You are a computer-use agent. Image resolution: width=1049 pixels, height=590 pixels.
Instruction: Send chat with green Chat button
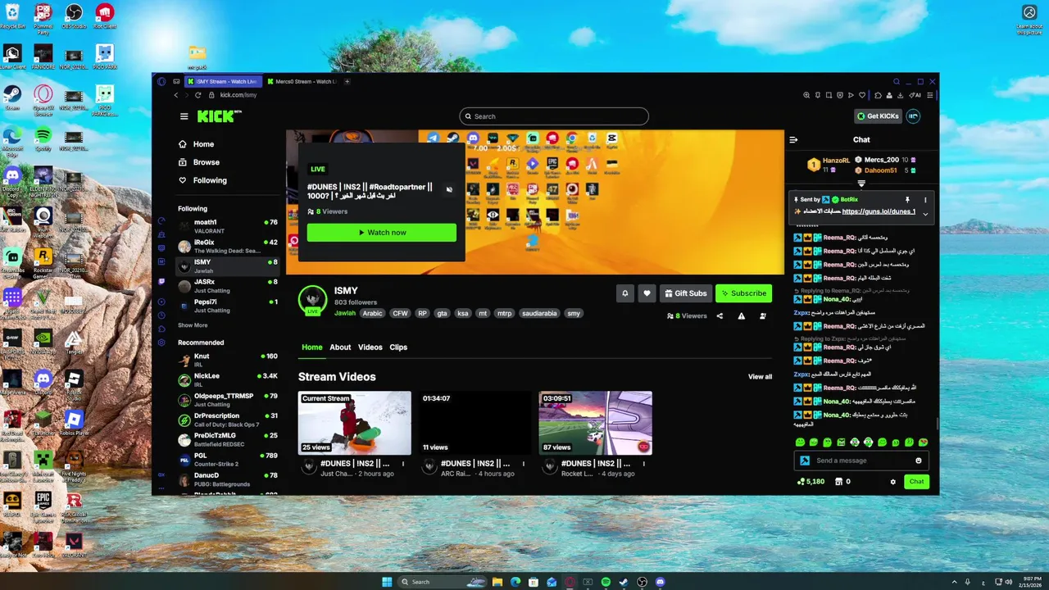(x=916, y=482)
